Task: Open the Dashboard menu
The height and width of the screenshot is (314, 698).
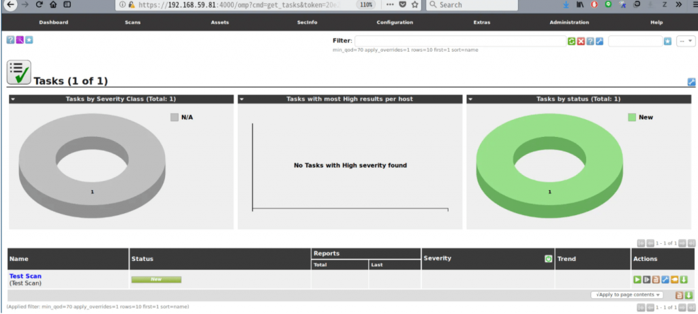Action: pyautogui.click(x=53, y=22)
